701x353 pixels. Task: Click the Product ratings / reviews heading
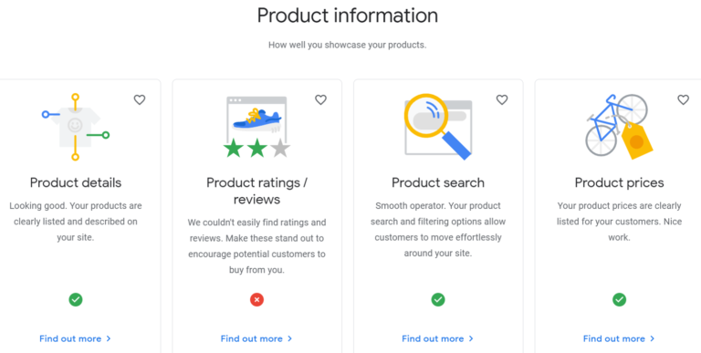(256, 191)
